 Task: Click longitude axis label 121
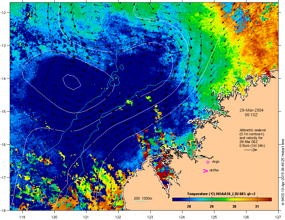[x=86, y=217]
